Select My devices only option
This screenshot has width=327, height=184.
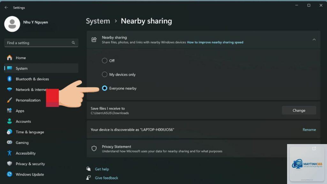click(104, 74)
